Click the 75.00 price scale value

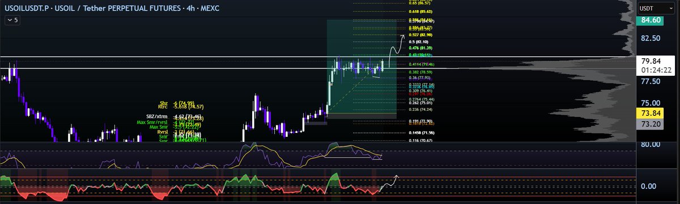pos(650,103)
